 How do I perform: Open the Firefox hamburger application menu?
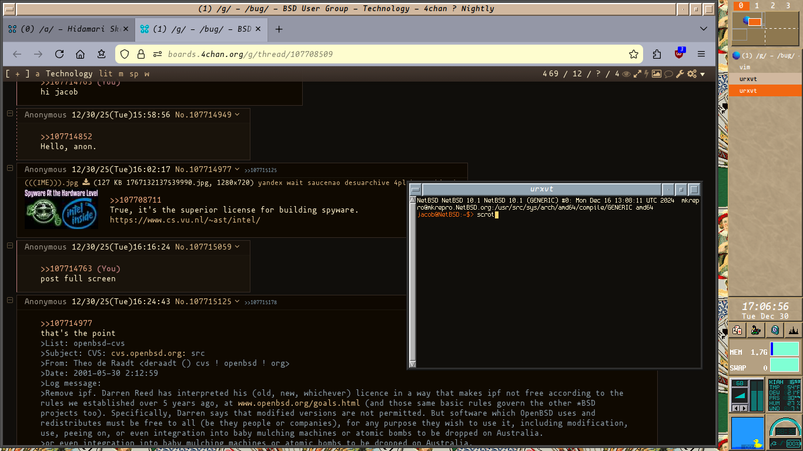click(x=701, y=54)
